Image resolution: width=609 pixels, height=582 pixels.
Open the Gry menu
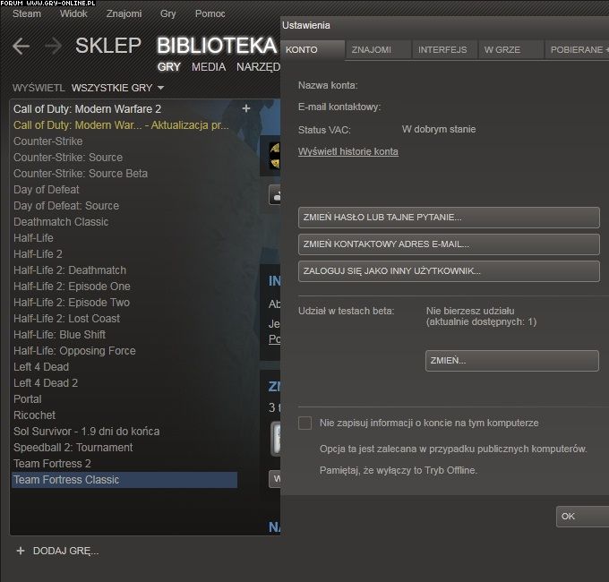tap(167, 13)
